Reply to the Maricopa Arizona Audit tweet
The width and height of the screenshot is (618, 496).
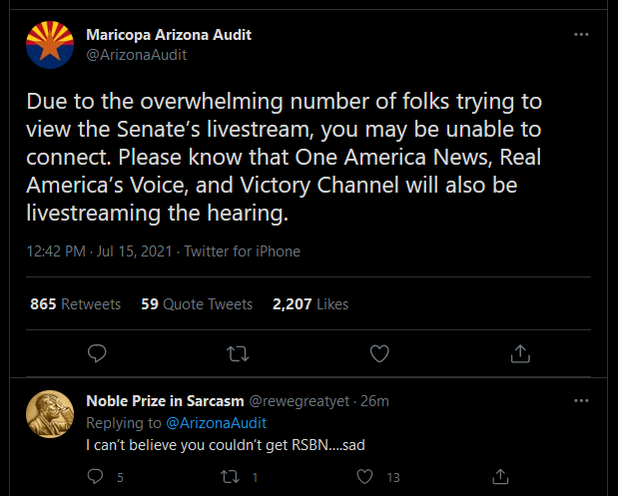97,353
